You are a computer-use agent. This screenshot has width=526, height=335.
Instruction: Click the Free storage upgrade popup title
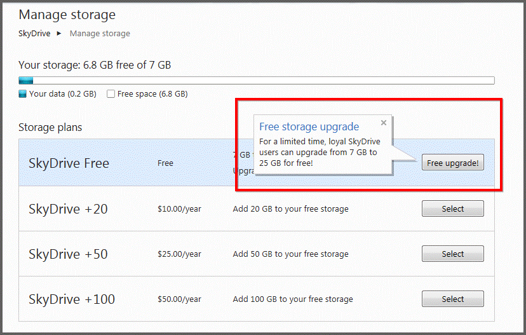click(309, 127)
